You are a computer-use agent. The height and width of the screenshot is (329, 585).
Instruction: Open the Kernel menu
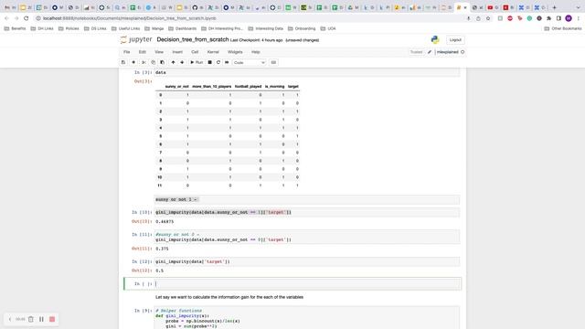213,52
